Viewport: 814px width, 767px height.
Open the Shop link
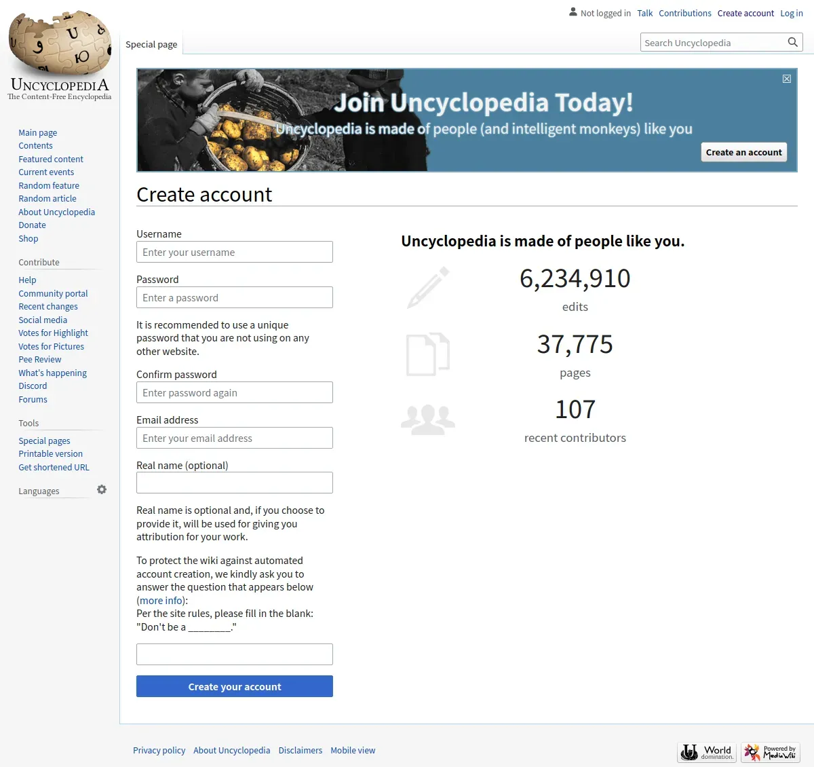coord(28,238)
